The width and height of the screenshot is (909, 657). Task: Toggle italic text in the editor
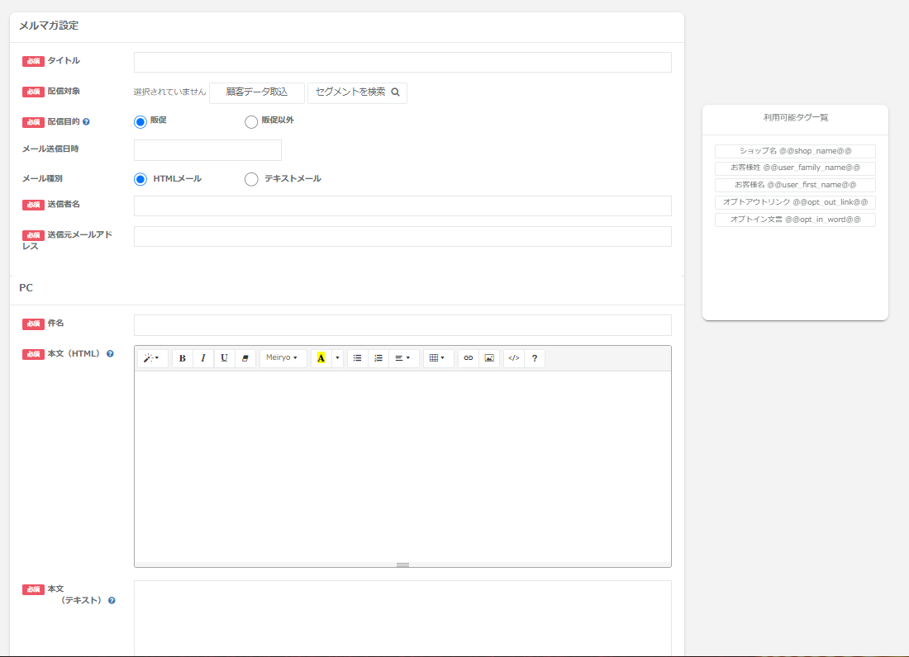coord(203,358)
